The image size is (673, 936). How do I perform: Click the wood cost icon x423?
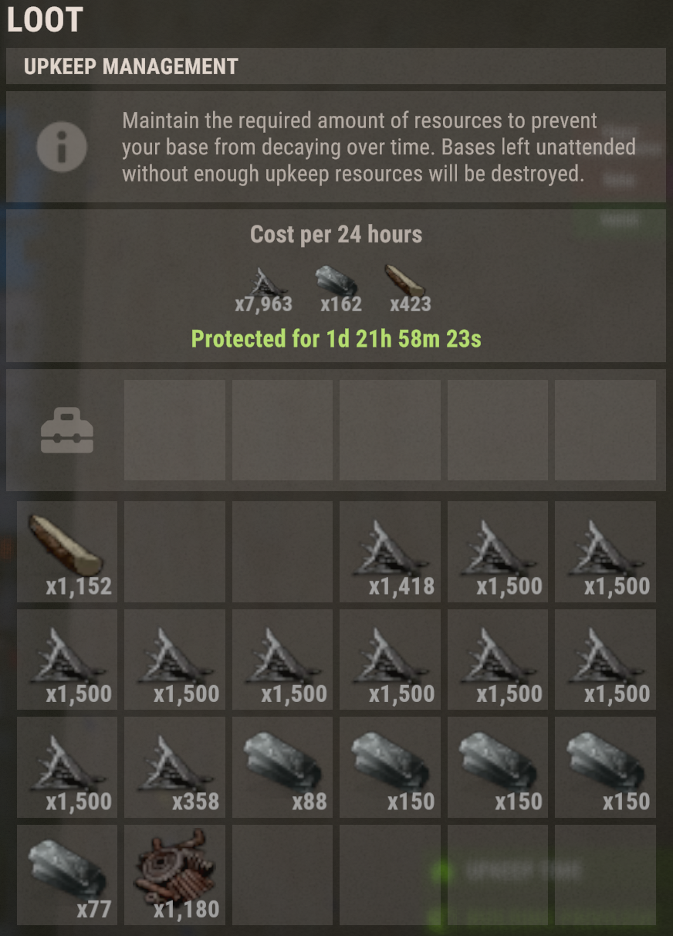(404, 281)
